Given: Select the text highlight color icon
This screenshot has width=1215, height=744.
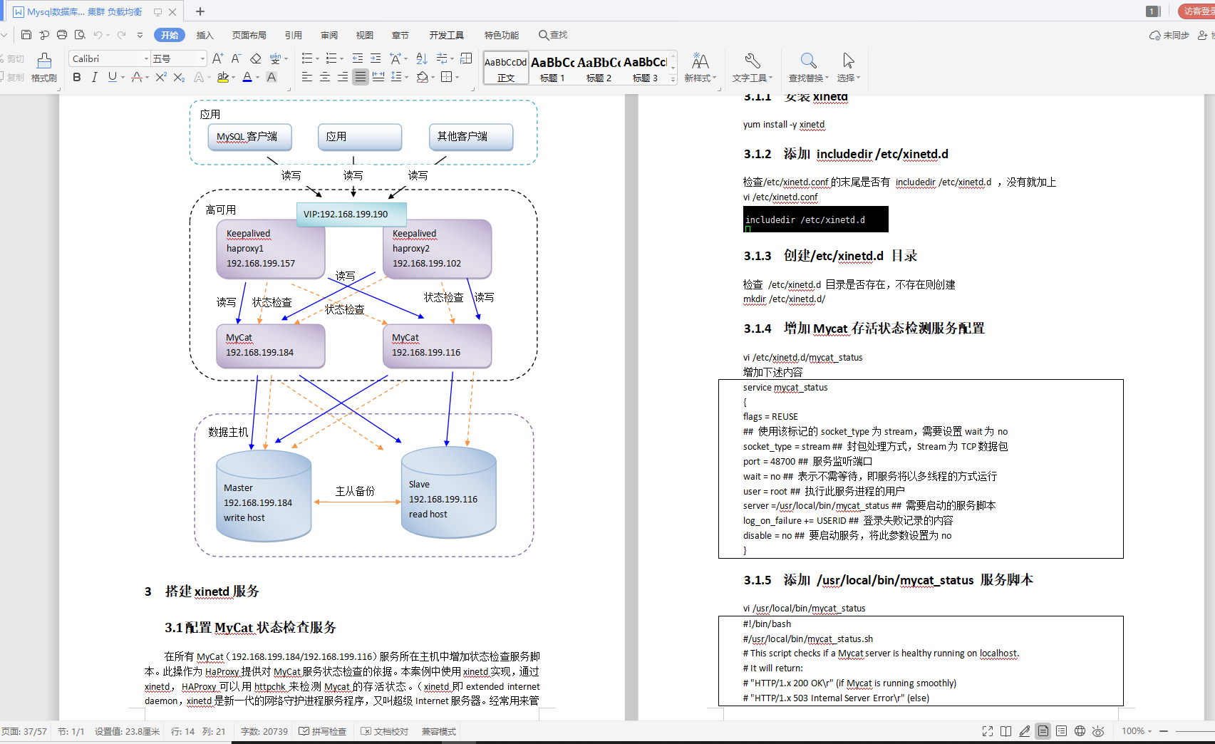Looking at the screenshot, I should [x=223, y=77].
